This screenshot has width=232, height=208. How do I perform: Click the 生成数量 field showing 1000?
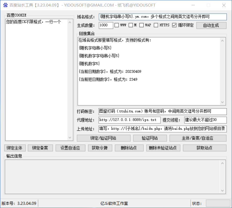(x=106, y=25)
